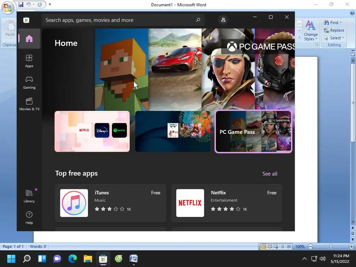Click the 100% zoom level in Word
The height and width of the screenshot is (267, 356).
300,246
